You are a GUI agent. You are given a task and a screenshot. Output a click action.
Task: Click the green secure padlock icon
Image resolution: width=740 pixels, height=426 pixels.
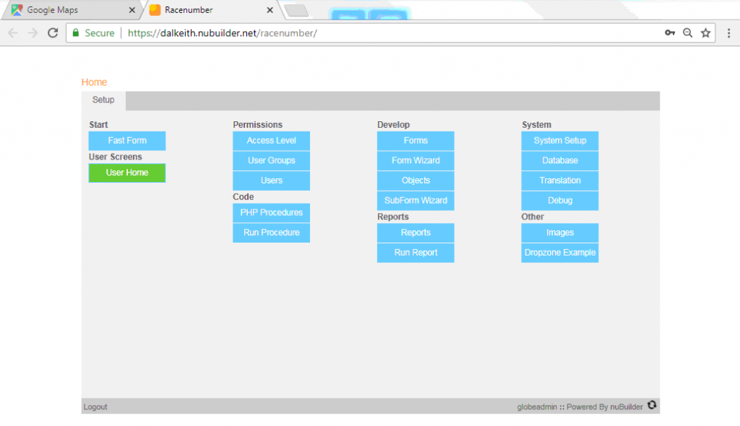tap(75, 33)
